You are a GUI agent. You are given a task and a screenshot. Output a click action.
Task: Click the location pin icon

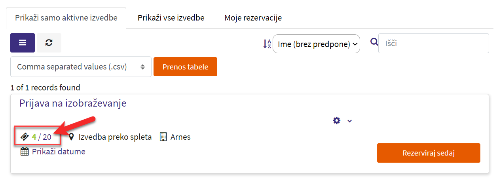point(72,137)
